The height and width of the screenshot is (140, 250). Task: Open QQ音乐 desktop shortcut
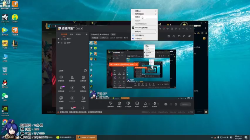[x=15, y=18]
